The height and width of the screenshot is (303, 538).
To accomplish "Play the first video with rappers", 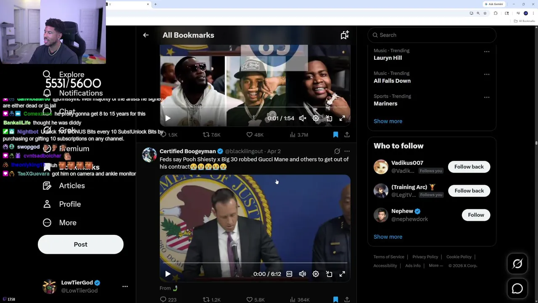I will [168, 118].
